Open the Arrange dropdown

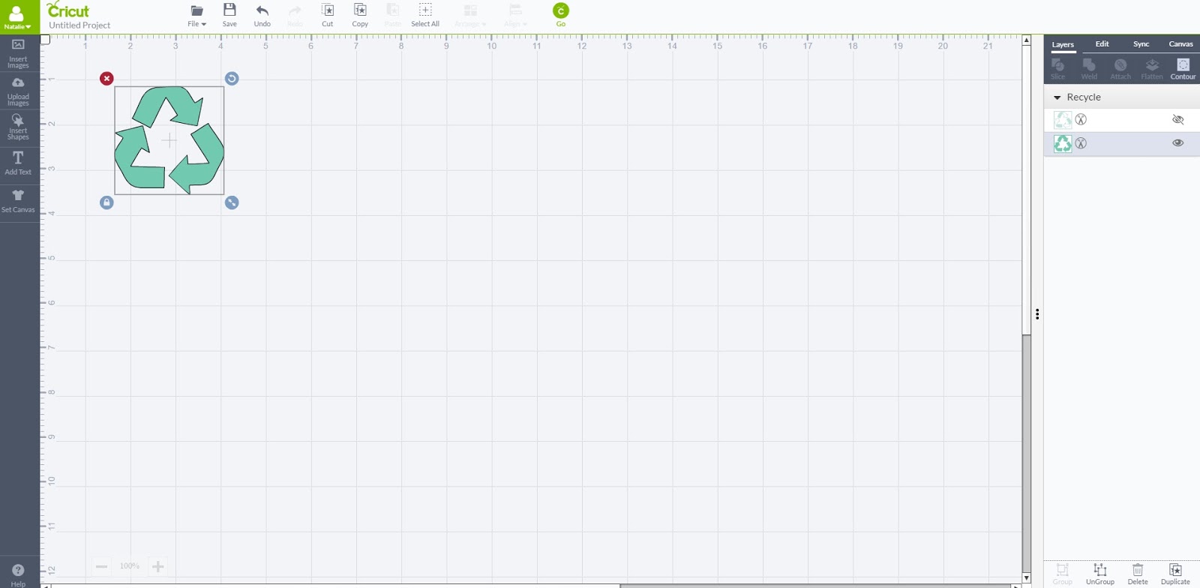tap(470, 15)
